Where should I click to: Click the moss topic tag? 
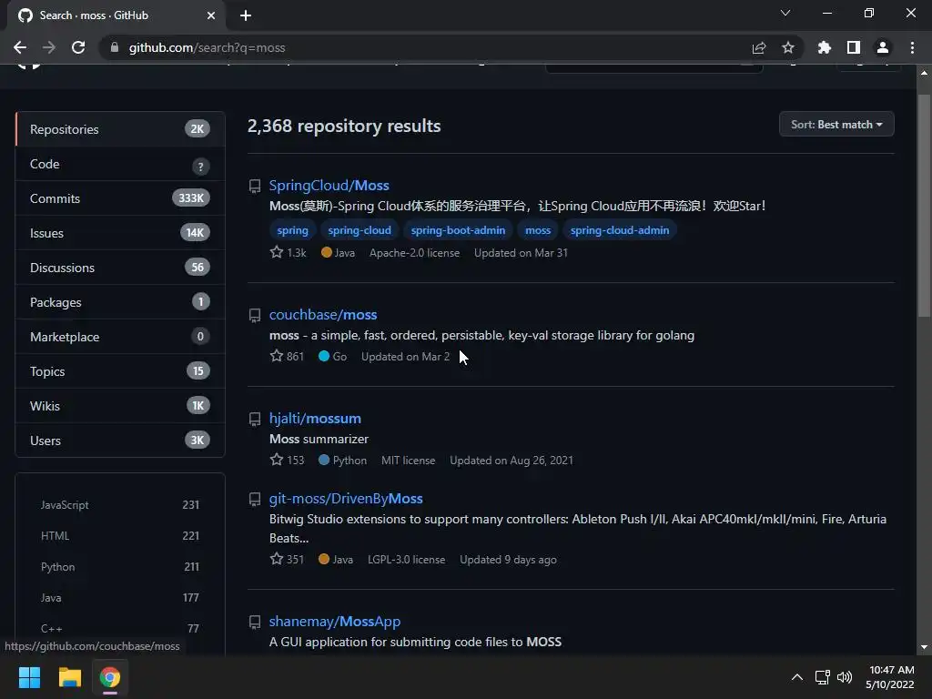(x=538, y=230)
